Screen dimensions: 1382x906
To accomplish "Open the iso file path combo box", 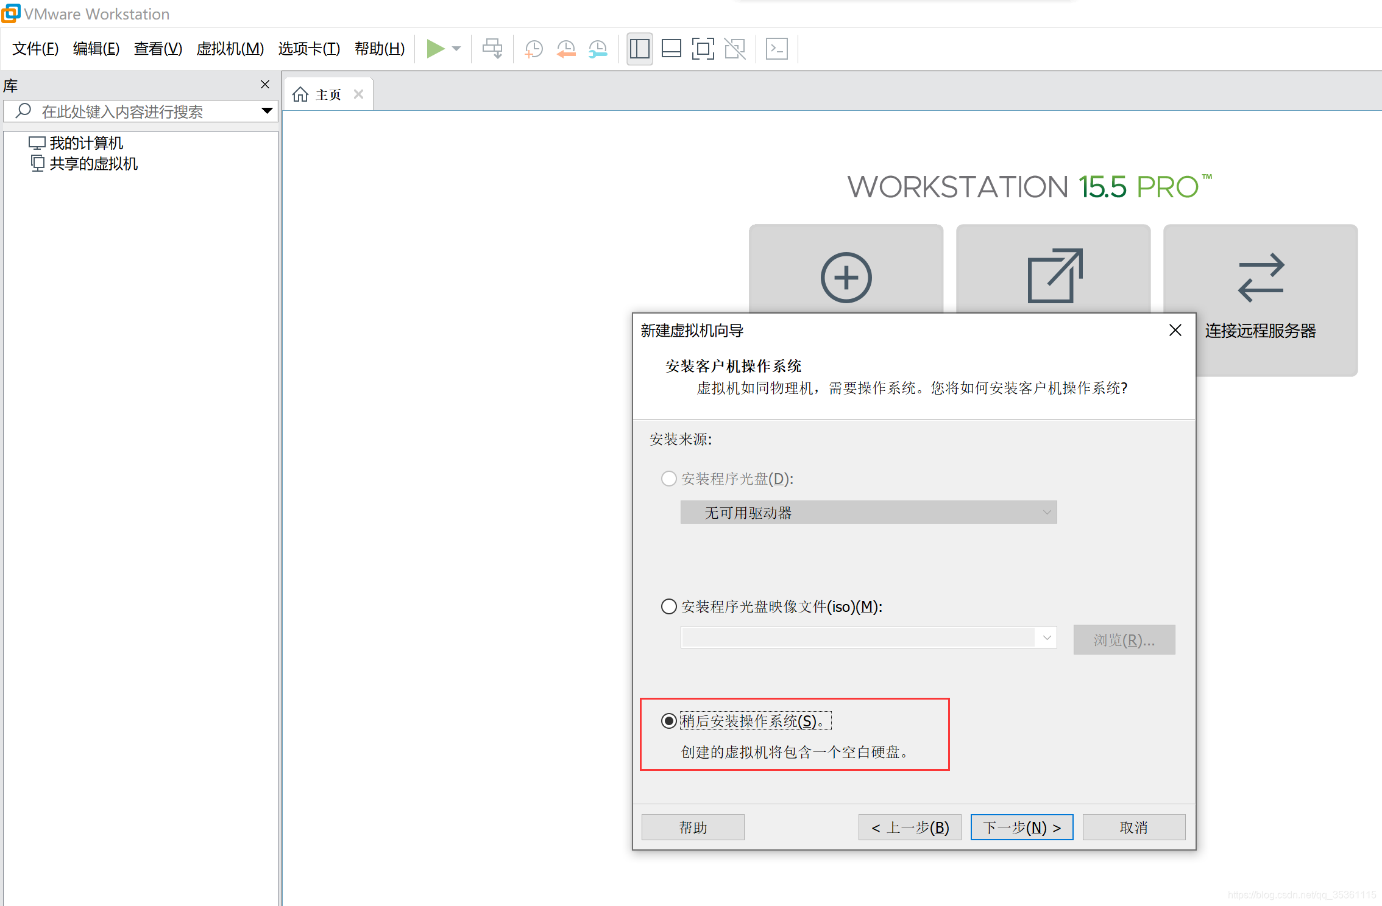I will [x=1046, y=637].
